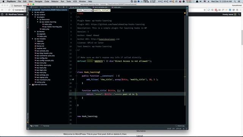Click the bookmark star in browser address bar
Image resolution: width=243 pixels, height=137 pixels.
205,10
